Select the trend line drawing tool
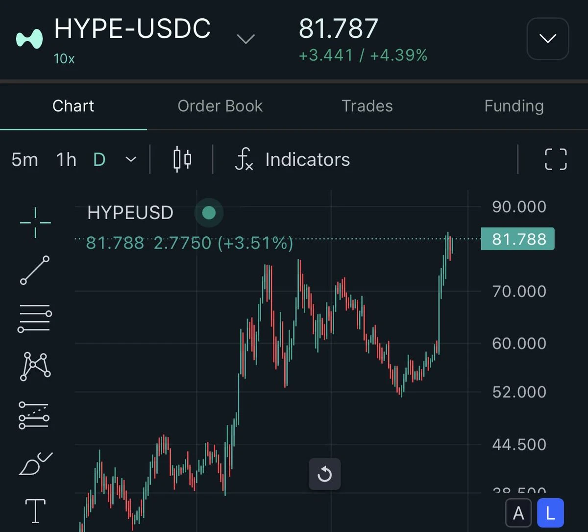Viewport: 588px width, 532px height. point(35,270)
